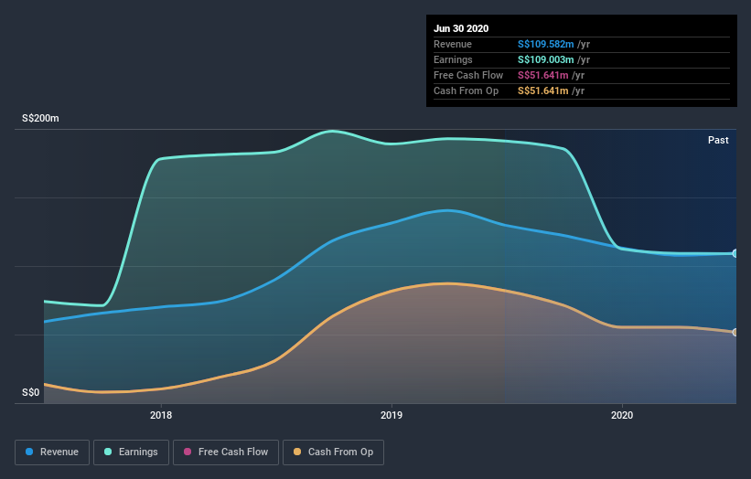Click the Revenue line peak in early 2019
This screenshot has width=751, height=479.
point(447,210)
